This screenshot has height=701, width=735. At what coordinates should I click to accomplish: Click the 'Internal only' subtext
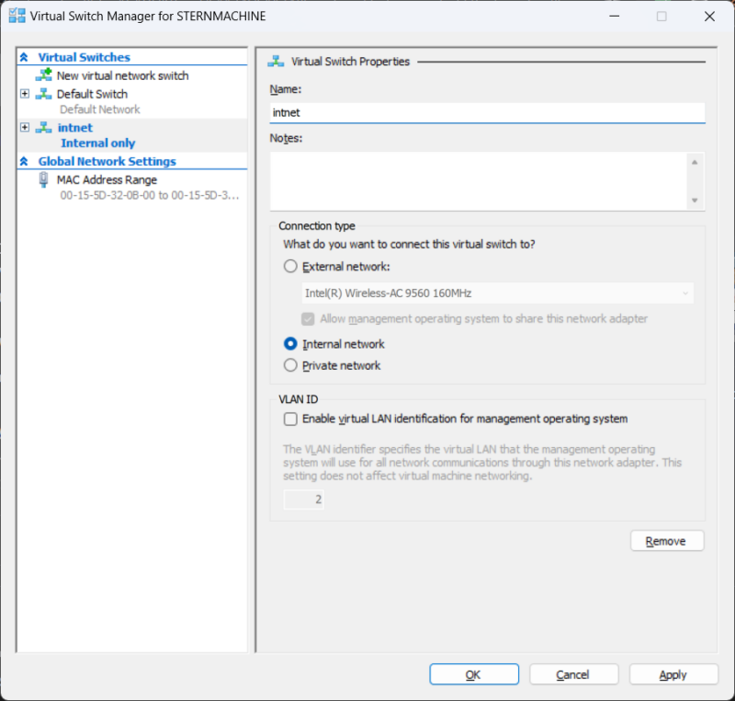tap(98, 144)
